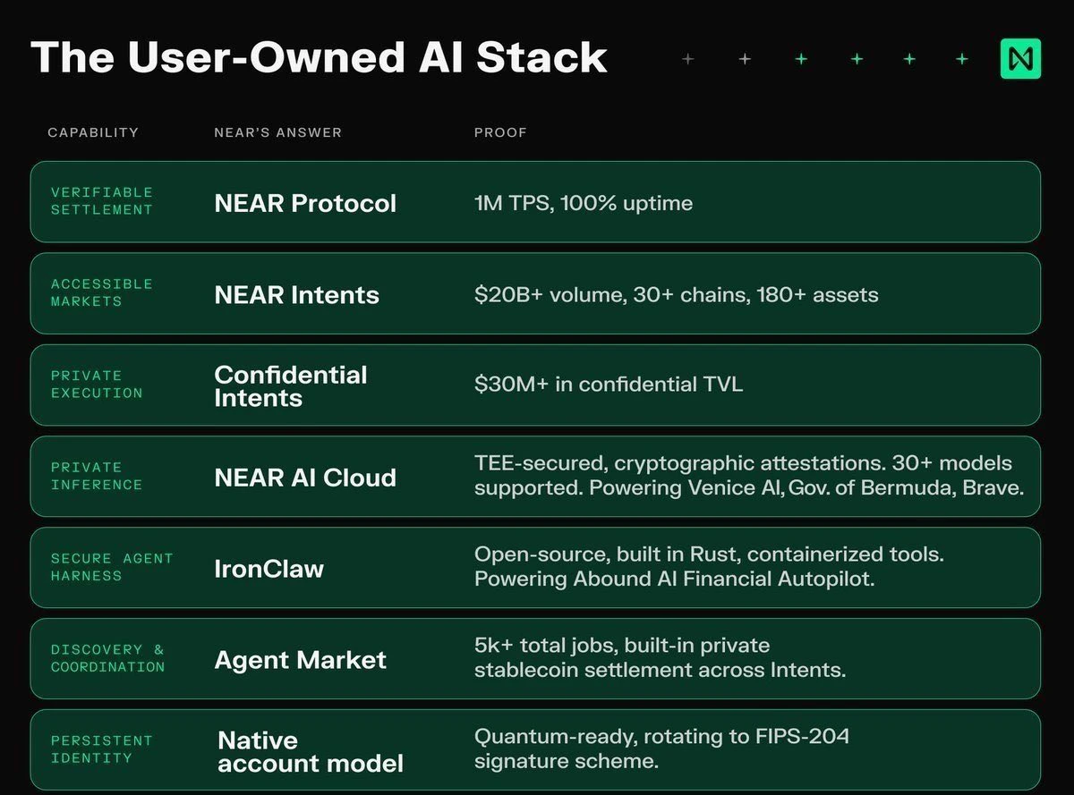Select the CAPABILITY column header
The width and height of the screenshot is (1074, 795).
point(93,132)
